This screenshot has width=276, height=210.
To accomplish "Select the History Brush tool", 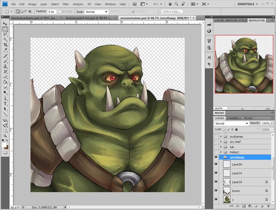I will (5, 72).
